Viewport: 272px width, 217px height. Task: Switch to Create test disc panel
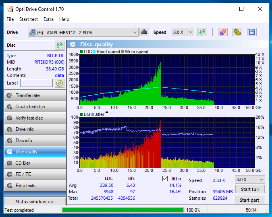[x=35, y=107]
